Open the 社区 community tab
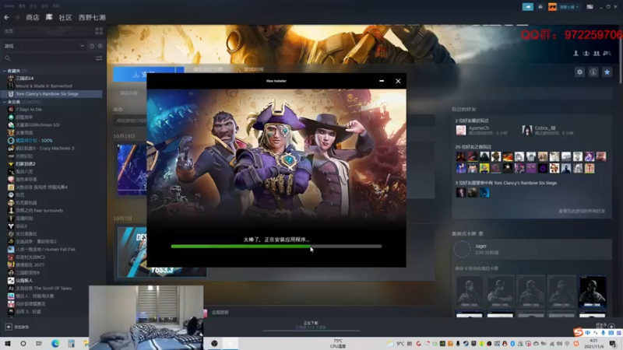This screenshot has width=623, height=350. [x=65, y=17]
